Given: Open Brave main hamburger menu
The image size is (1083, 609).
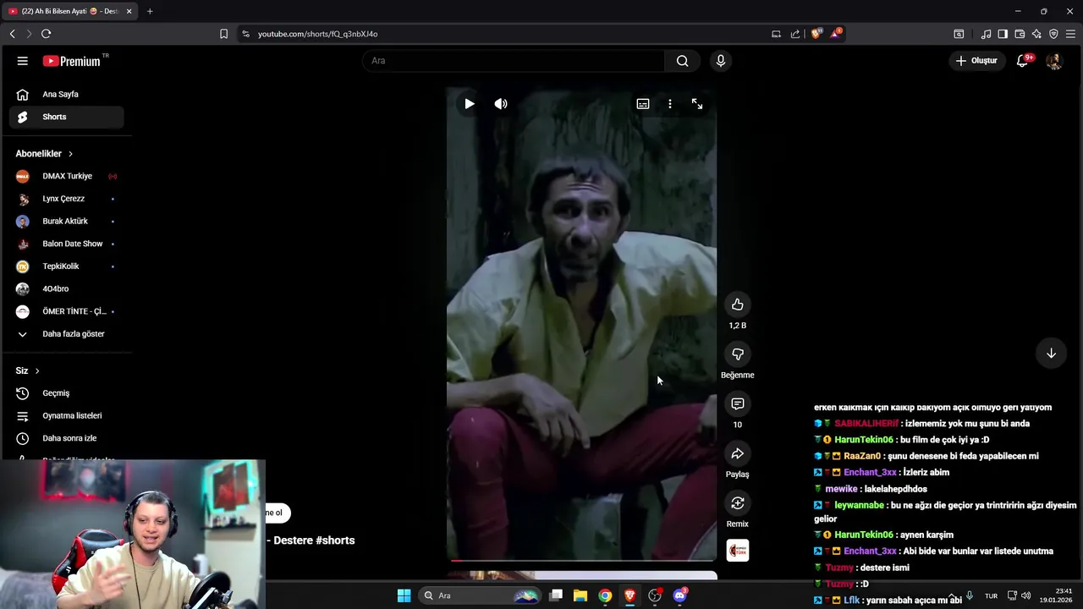Looking at the screenshot, I should point(1071,34).
